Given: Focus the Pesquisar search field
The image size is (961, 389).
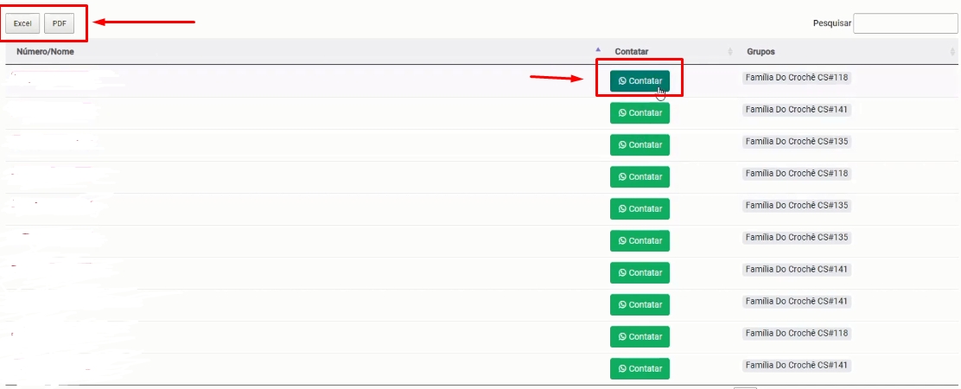Looking at the screenshot, I should (x=905, y=23).
